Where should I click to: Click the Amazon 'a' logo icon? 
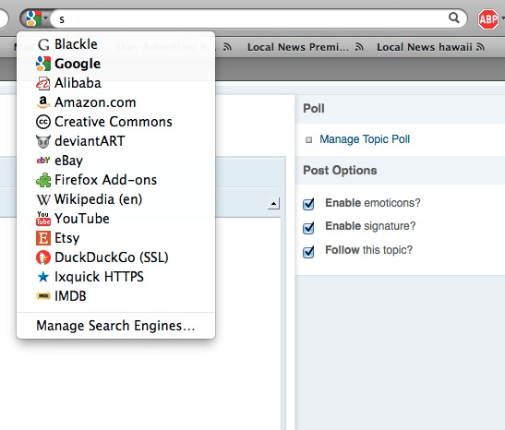tap(43, 102)
